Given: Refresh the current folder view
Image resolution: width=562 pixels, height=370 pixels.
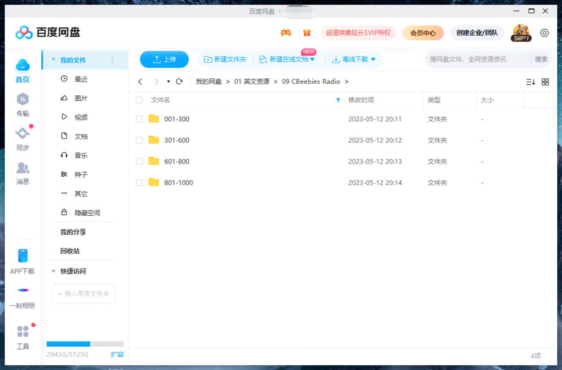Looking at the screenshot, I should click(x=179, y=81).
